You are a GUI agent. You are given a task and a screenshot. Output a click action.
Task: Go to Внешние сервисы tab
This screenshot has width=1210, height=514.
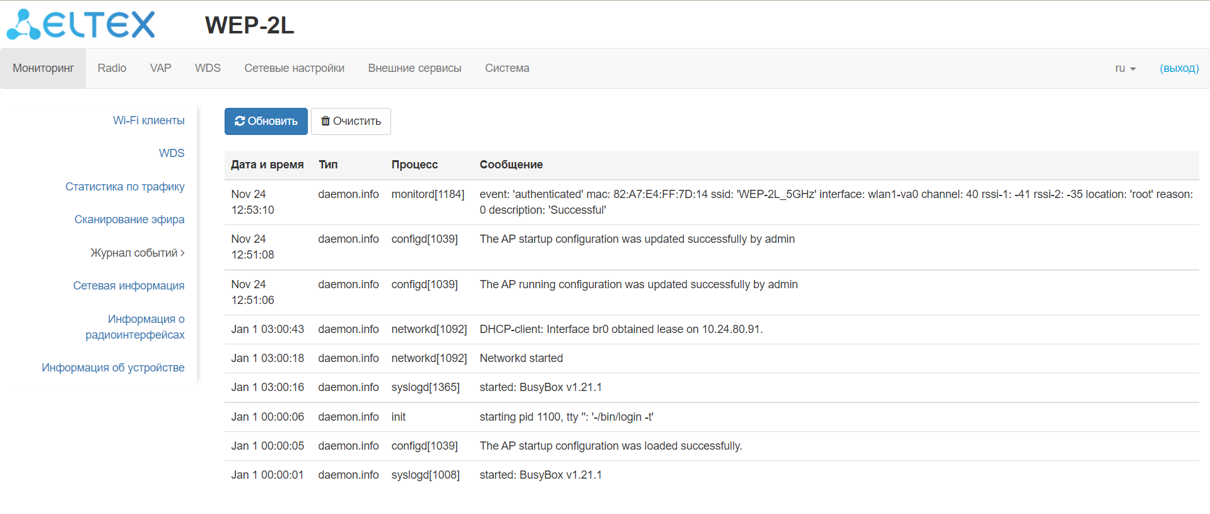click(414, 68)
